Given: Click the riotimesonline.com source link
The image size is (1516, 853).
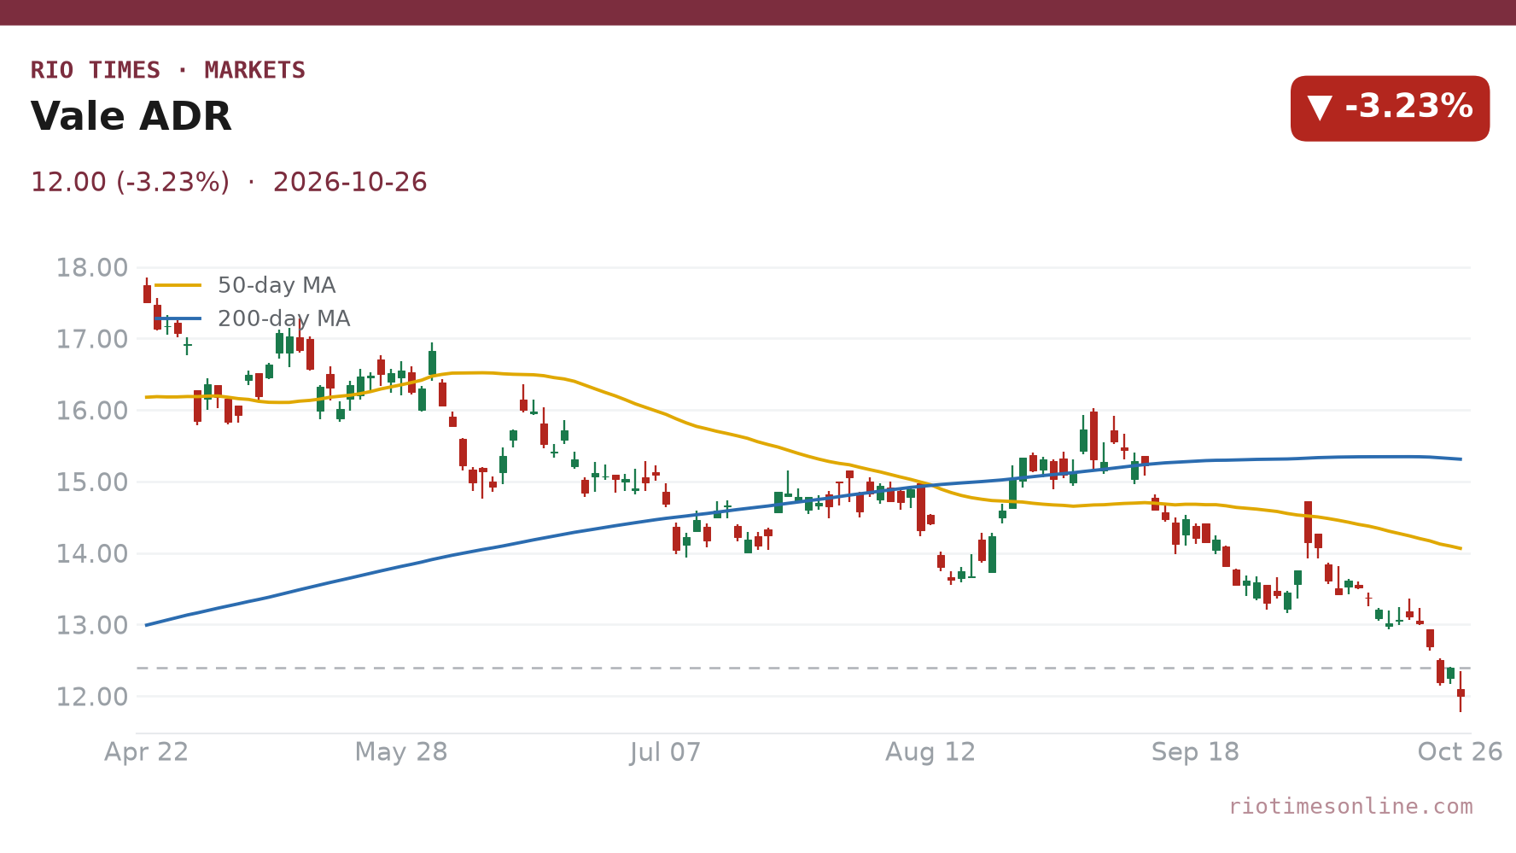Looking at the screenshot, I should pyautogui.click(x=1350, y=806).
